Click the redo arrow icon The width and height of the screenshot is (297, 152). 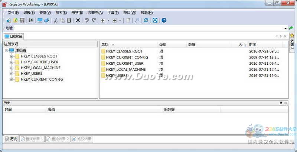click(x=94, y=20)
